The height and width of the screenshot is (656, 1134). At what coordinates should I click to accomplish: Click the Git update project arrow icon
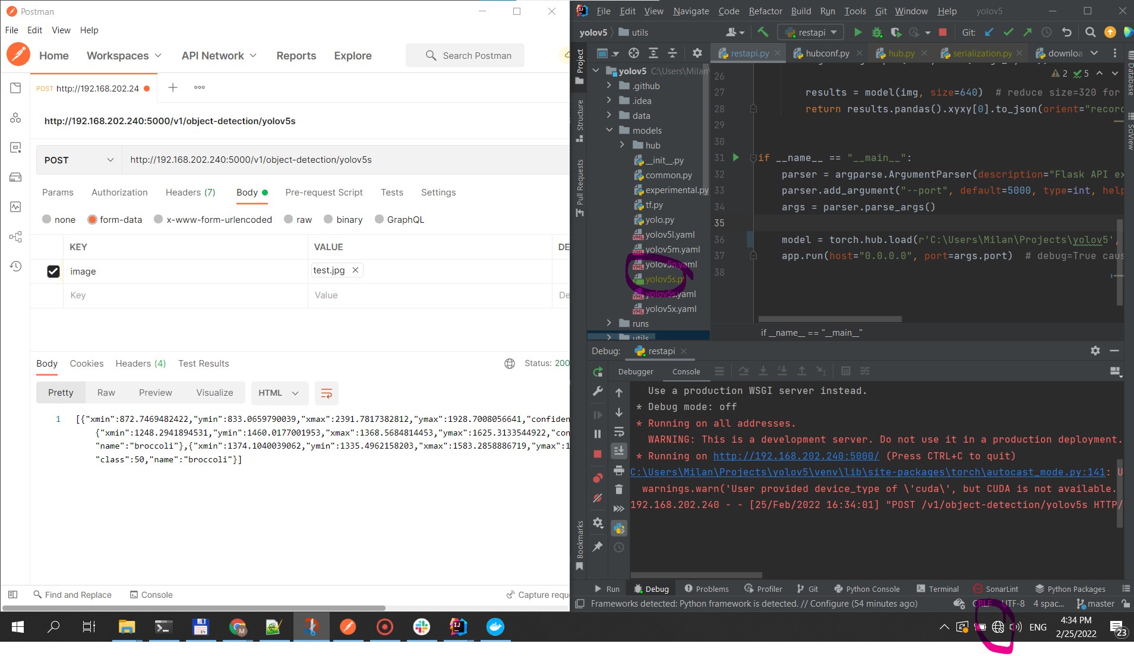989,33
